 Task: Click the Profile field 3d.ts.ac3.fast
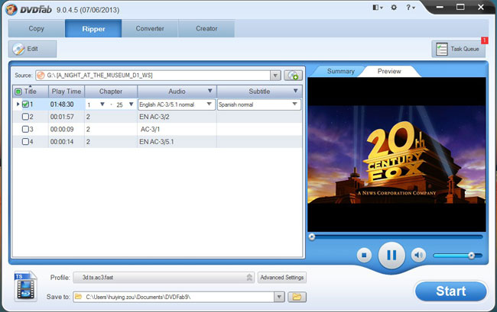[x=164, y=277]
